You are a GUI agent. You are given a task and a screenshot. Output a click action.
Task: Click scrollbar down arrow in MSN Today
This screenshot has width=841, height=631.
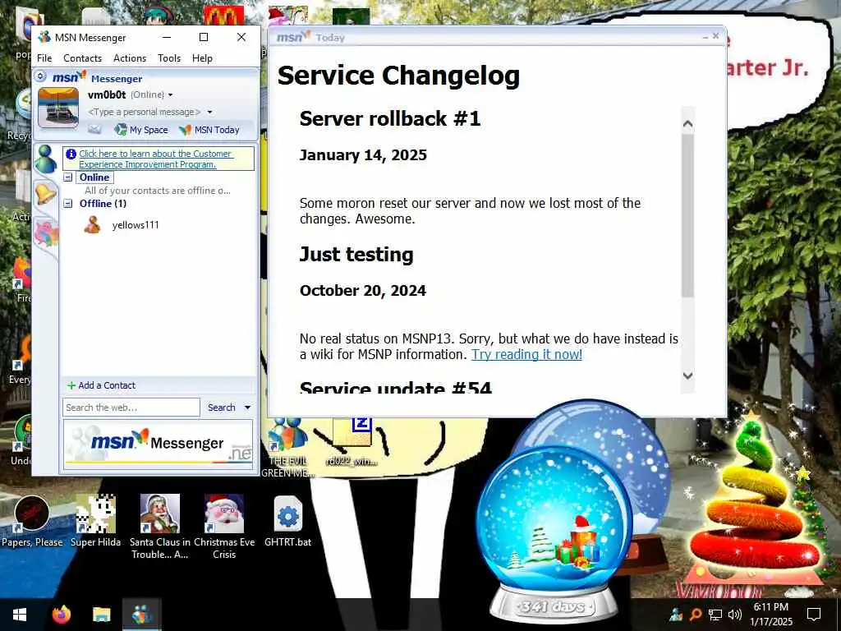click(687, 375)
